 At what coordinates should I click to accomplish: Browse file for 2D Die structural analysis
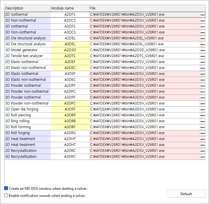(202, 38)
